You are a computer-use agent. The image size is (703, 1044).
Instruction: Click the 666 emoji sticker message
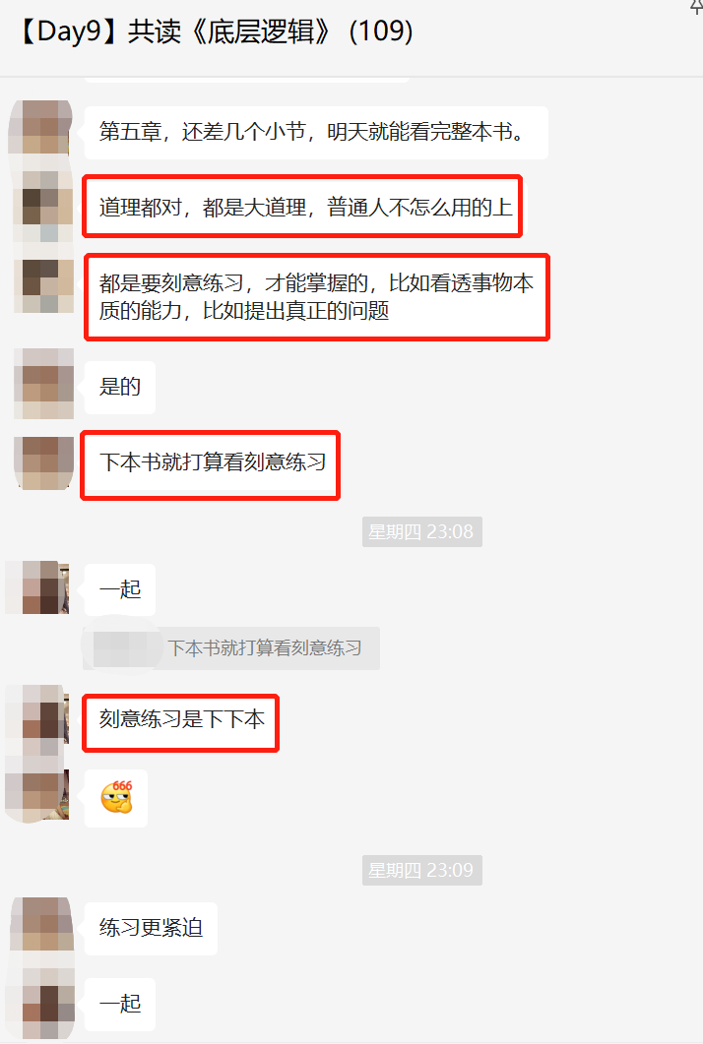[x=116, y=798]
